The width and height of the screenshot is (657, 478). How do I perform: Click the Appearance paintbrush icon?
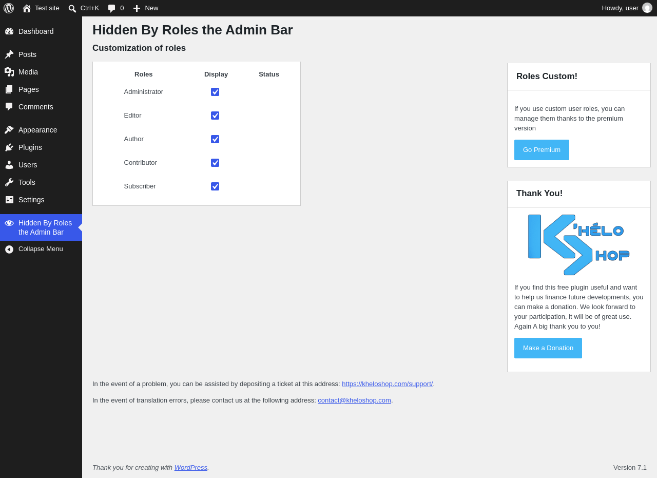(x=9, y=130)
